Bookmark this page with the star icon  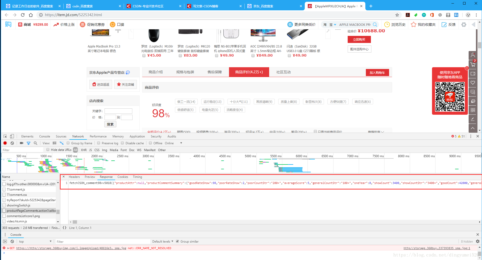(x=397, y=15)
